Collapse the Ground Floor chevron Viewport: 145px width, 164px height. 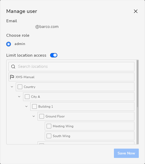34,116
